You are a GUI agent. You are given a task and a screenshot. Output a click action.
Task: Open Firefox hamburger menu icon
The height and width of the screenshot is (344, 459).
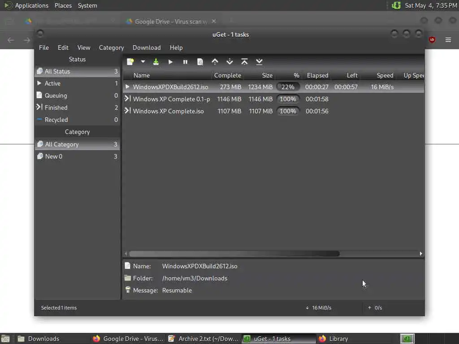(448, 40)
